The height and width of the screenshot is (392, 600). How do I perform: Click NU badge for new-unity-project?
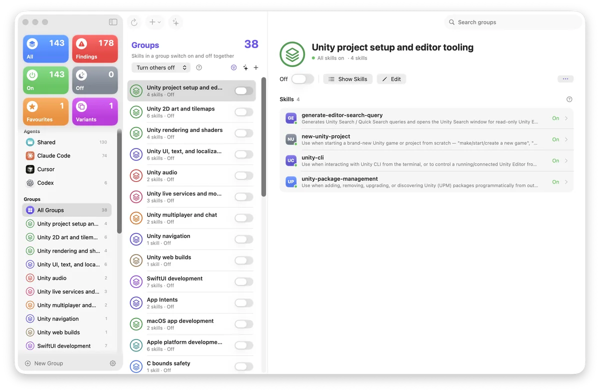point(290,139)
